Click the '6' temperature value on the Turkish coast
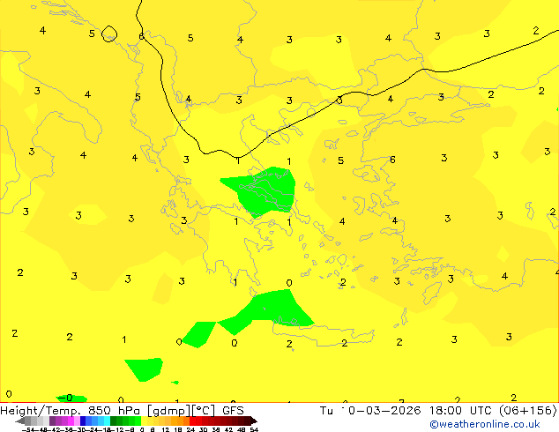This screenshot has width=559, height=432. pos(392,160)
